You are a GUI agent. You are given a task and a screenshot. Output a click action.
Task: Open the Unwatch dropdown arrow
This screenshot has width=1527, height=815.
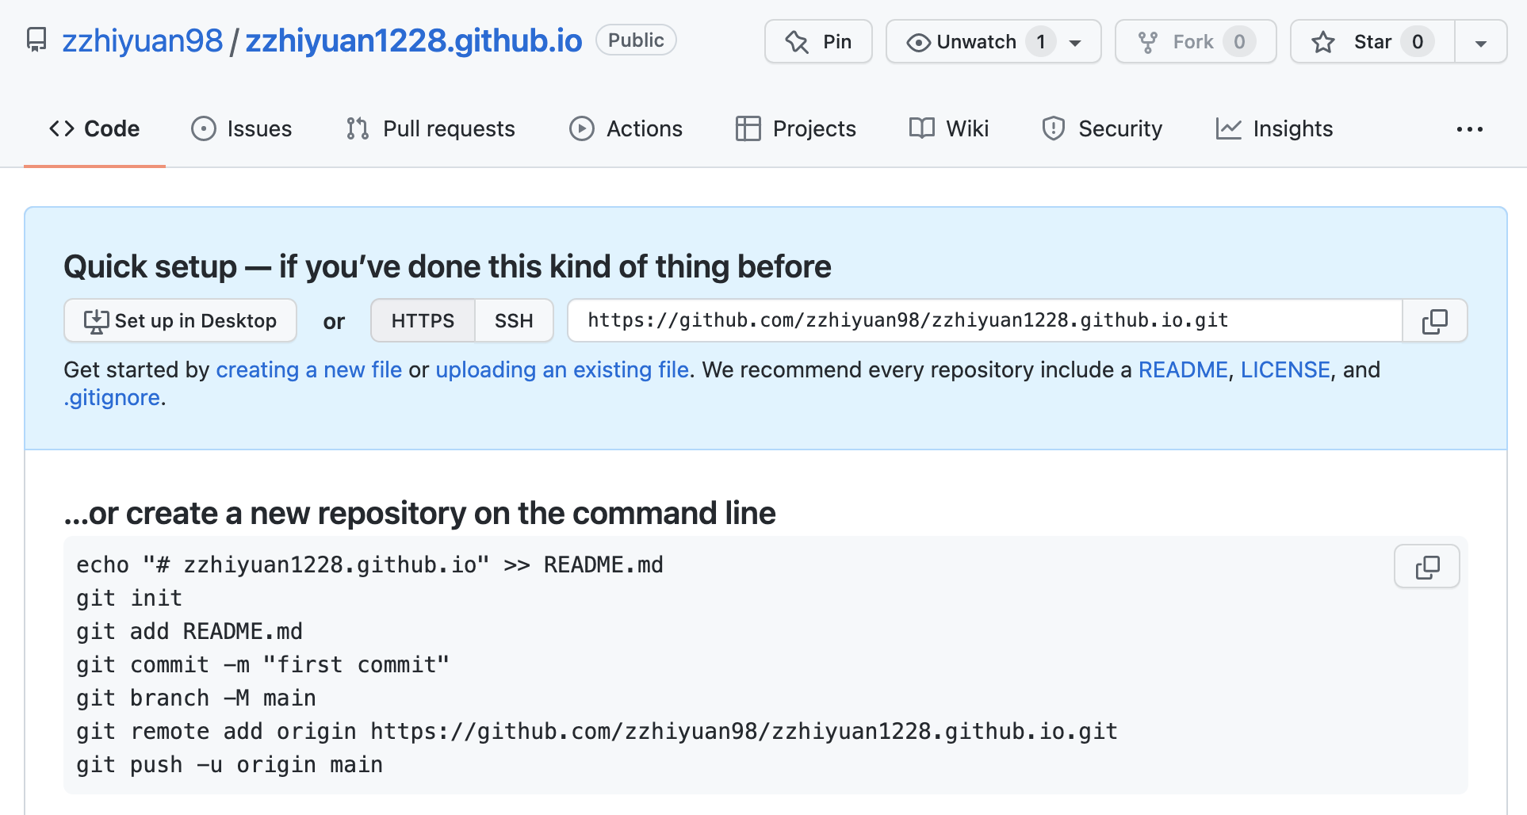pos(1076,43)
